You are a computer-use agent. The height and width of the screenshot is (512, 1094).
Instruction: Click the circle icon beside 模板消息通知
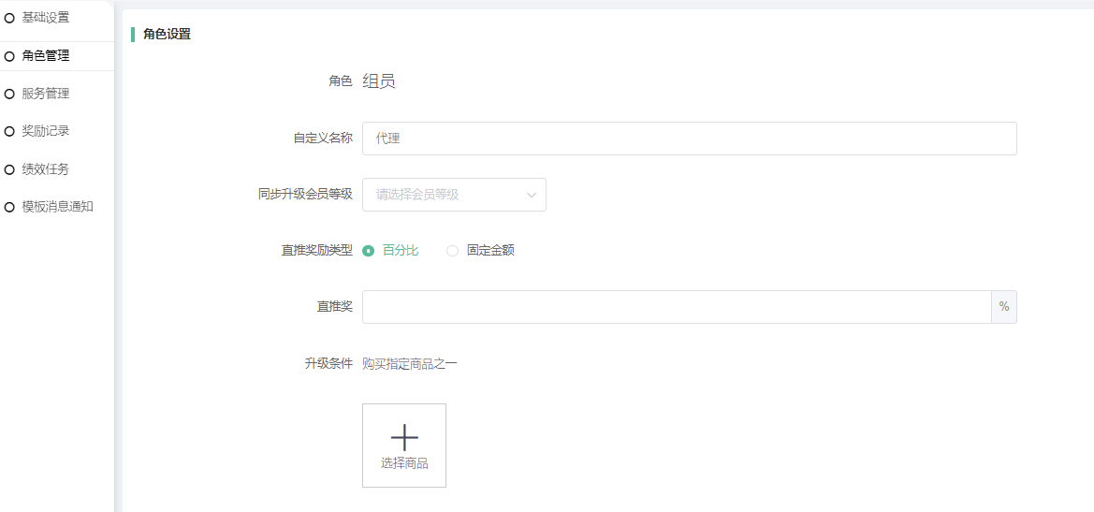9,207
